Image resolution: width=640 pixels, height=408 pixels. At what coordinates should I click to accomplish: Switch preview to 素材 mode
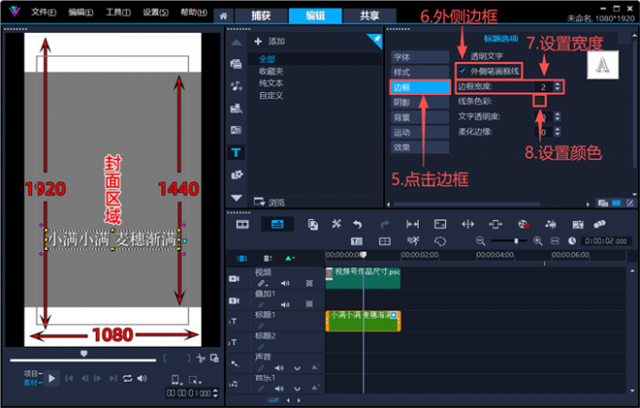point(31,383)
